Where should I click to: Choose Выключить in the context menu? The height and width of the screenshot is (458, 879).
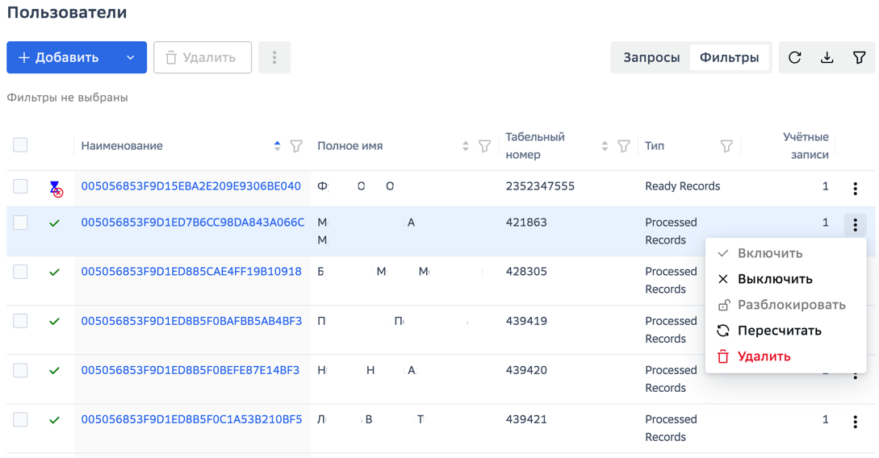785,279
